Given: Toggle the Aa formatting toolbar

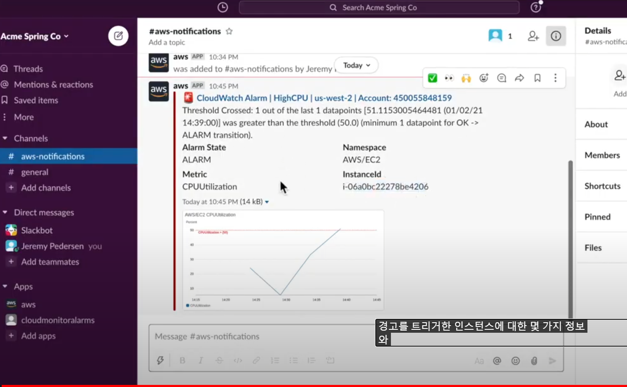Looking at the screenshot, I should click(x=479, y=361).
